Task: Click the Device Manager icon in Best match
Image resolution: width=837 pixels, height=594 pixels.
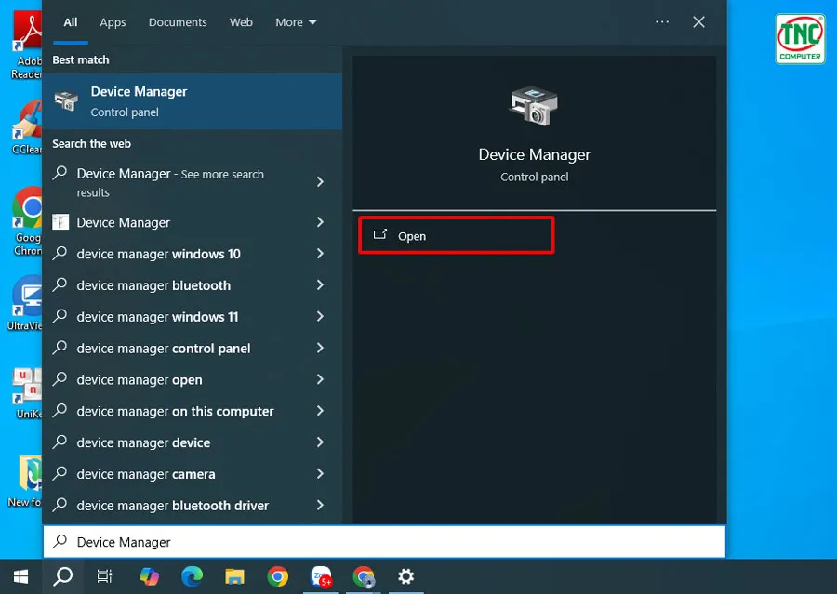Action: click(66, 100)
